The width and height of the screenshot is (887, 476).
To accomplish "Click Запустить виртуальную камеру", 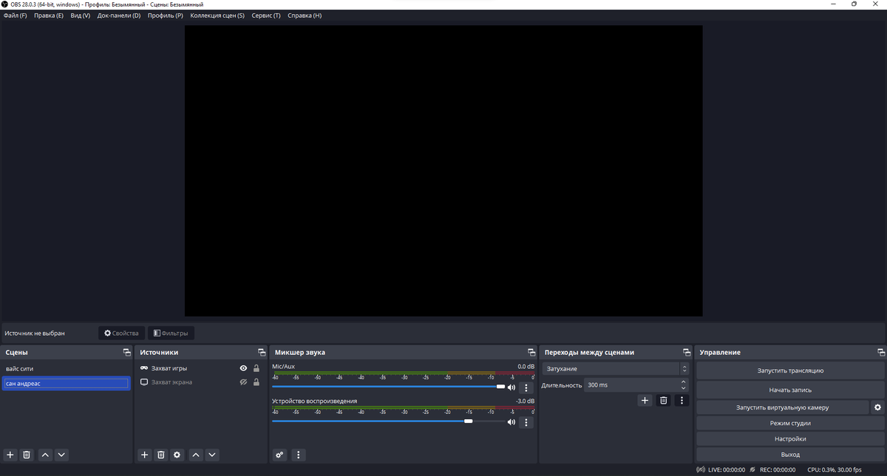I will pos(783,407).
